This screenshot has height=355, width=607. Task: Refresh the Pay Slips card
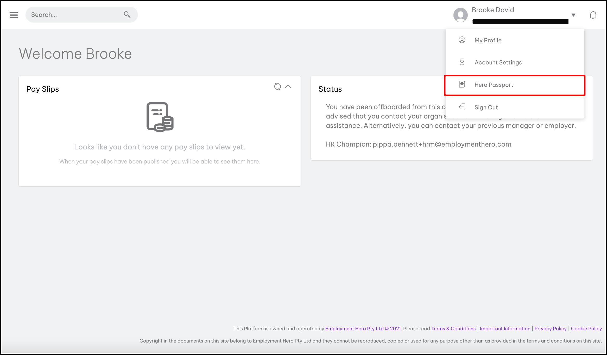point(277,87)
